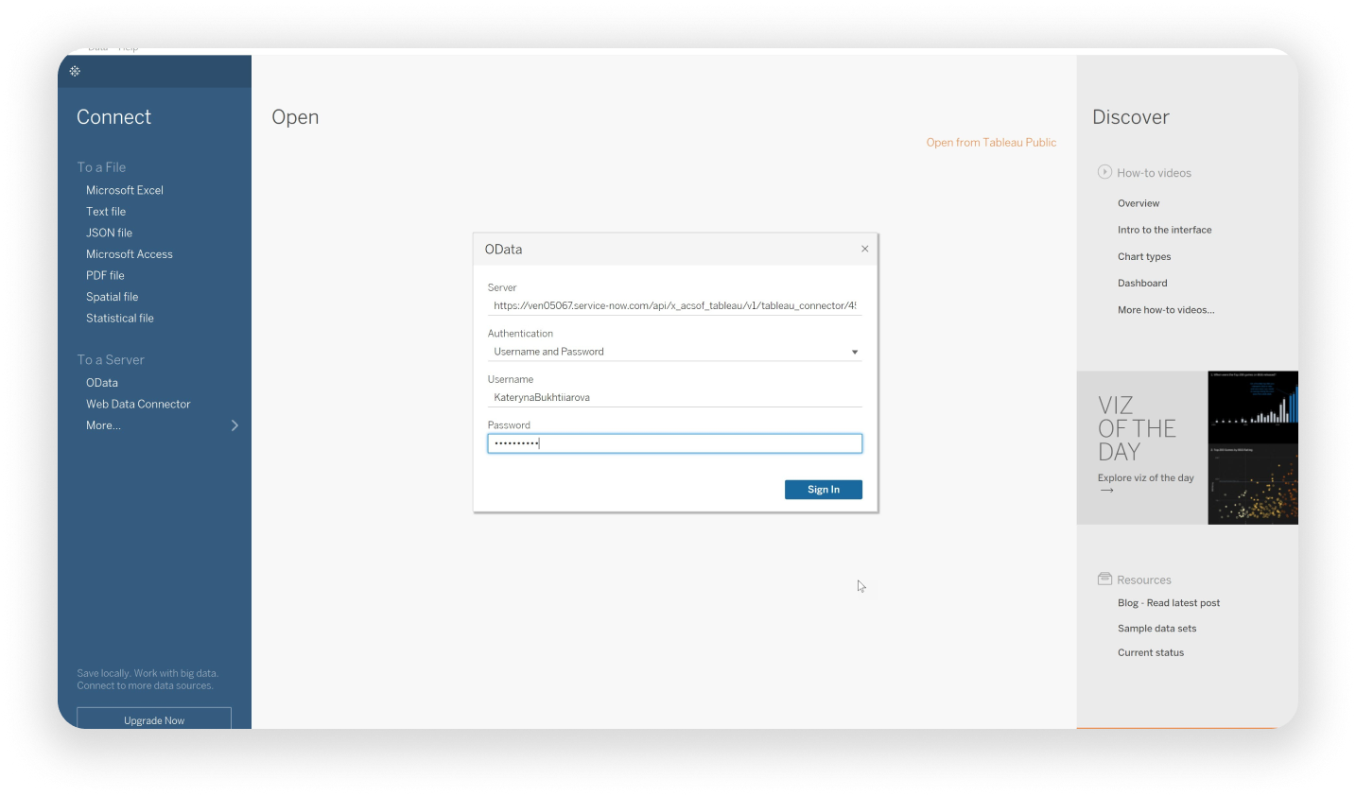Open Web Data Connector option
Viewport: 1356px width, 796px height.
click(x=138, y=404)
